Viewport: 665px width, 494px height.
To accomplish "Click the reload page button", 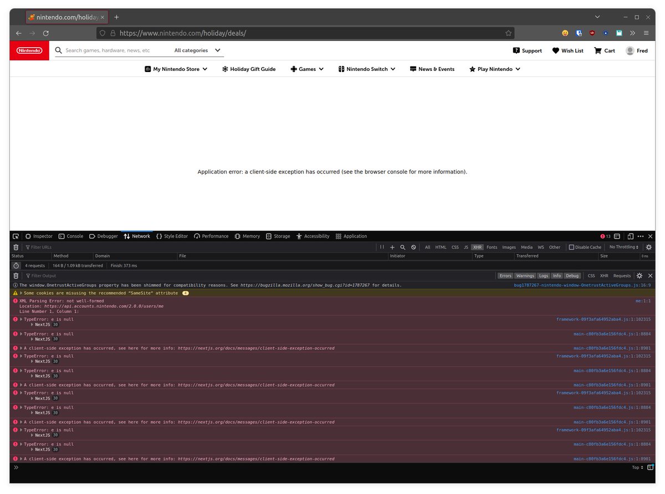I will (46, 33).
